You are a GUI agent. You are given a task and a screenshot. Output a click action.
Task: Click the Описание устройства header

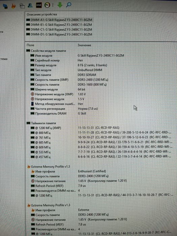[x=42, y=14]
